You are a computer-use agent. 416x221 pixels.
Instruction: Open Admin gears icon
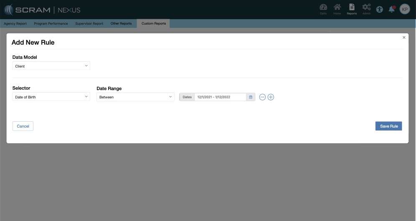[x=366, y=8]
